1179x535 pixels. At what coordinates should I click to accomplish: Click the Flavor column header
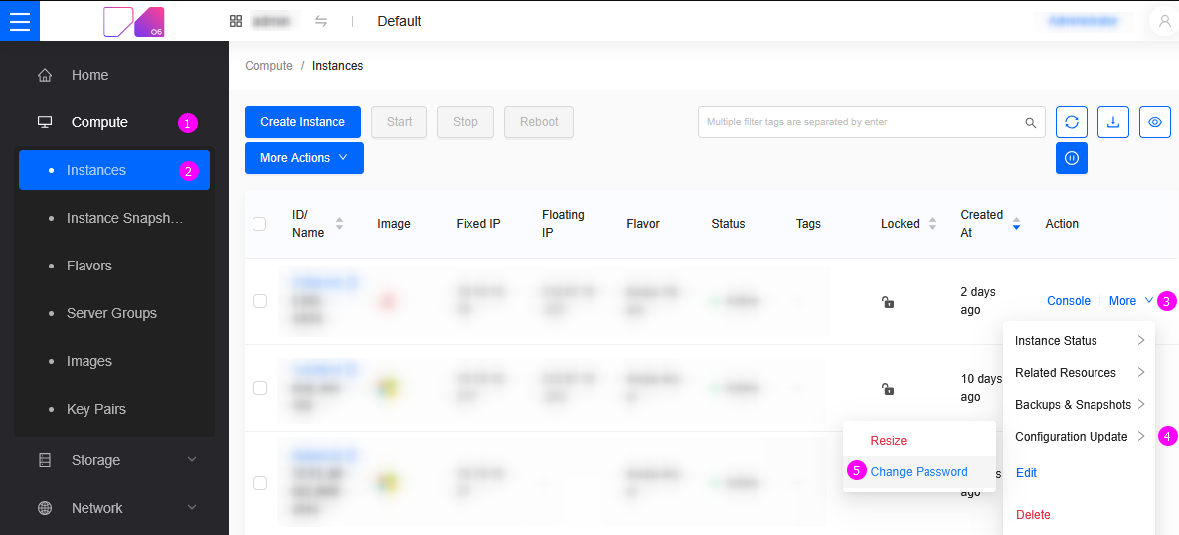pyautogui.click(x=643, y=224)
